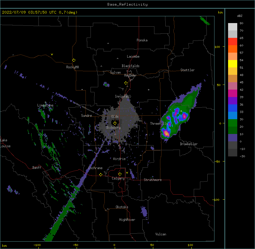The height and width of the screenshot is (249, 255).
Task: Click the Limestone label
Action: pyautogui.click(x=45, y=105)
